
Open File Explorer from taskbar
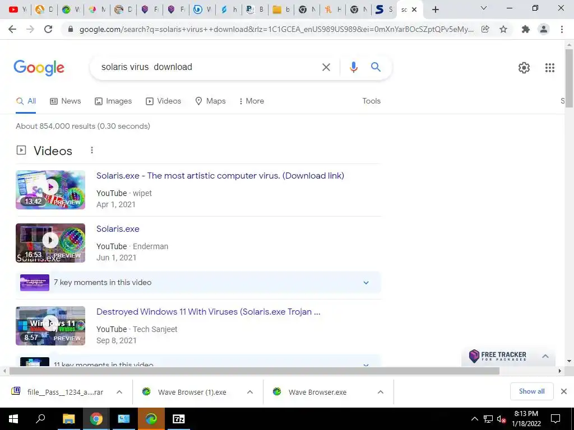click(68, 419)
